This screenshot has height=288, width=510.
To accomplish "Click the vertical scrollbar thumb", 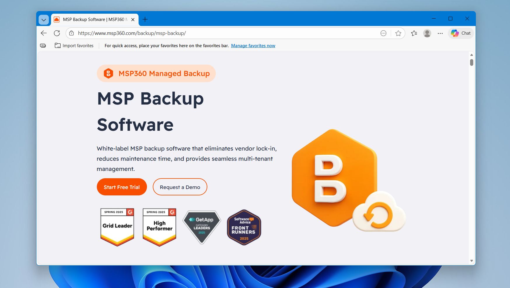I will [x=471, y=62].
